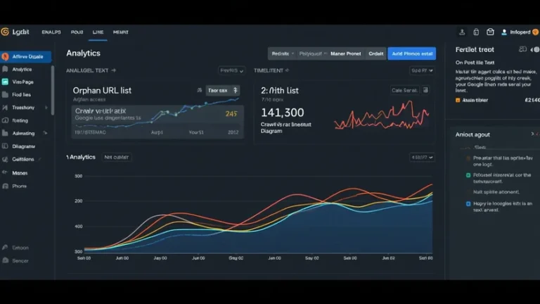The height and width of the screenshot is (304, 540).
Task: Click the Taor cax button
Action: pyautogui.click(x=223, y=90)
